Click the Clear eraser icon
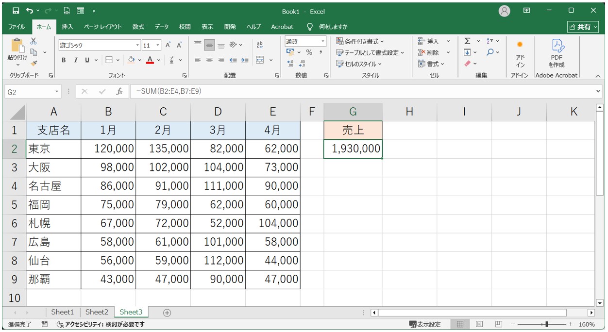Viewport: 608px width, 332px height. 467,64
